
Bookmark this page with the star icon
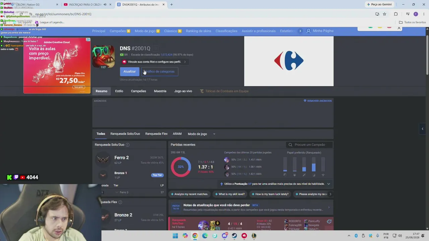[384, 14]
